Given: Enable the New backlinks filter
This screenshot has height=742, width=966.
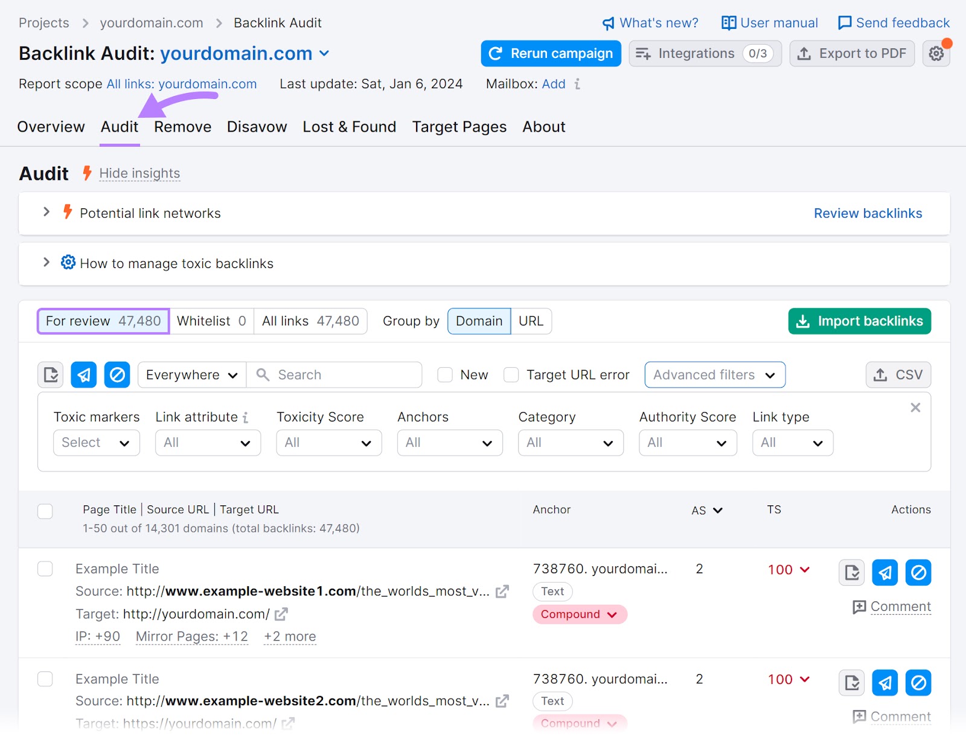Looking at the screenshot, I should click(x=445, y=374).
